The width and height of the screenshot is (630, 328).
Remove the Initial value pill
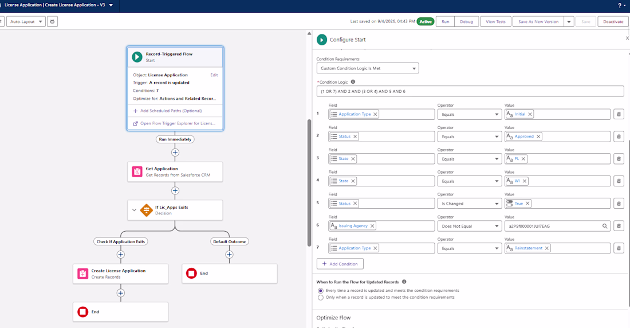click(530, 114)
